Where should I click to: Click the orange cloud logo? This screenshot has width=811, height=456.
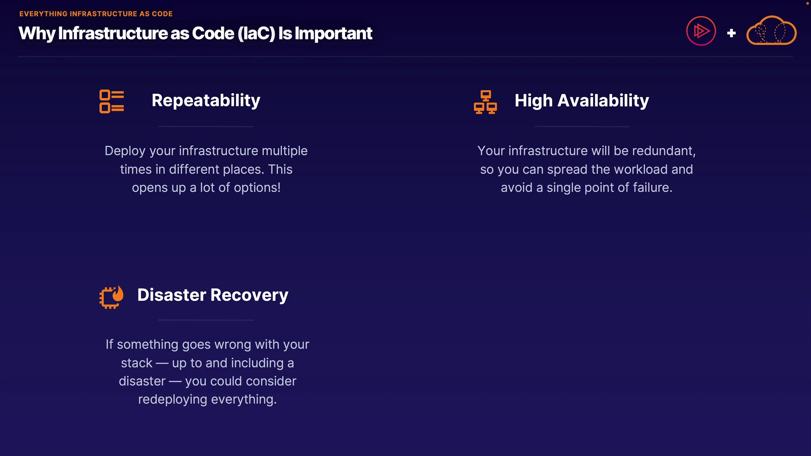(771, 31)
